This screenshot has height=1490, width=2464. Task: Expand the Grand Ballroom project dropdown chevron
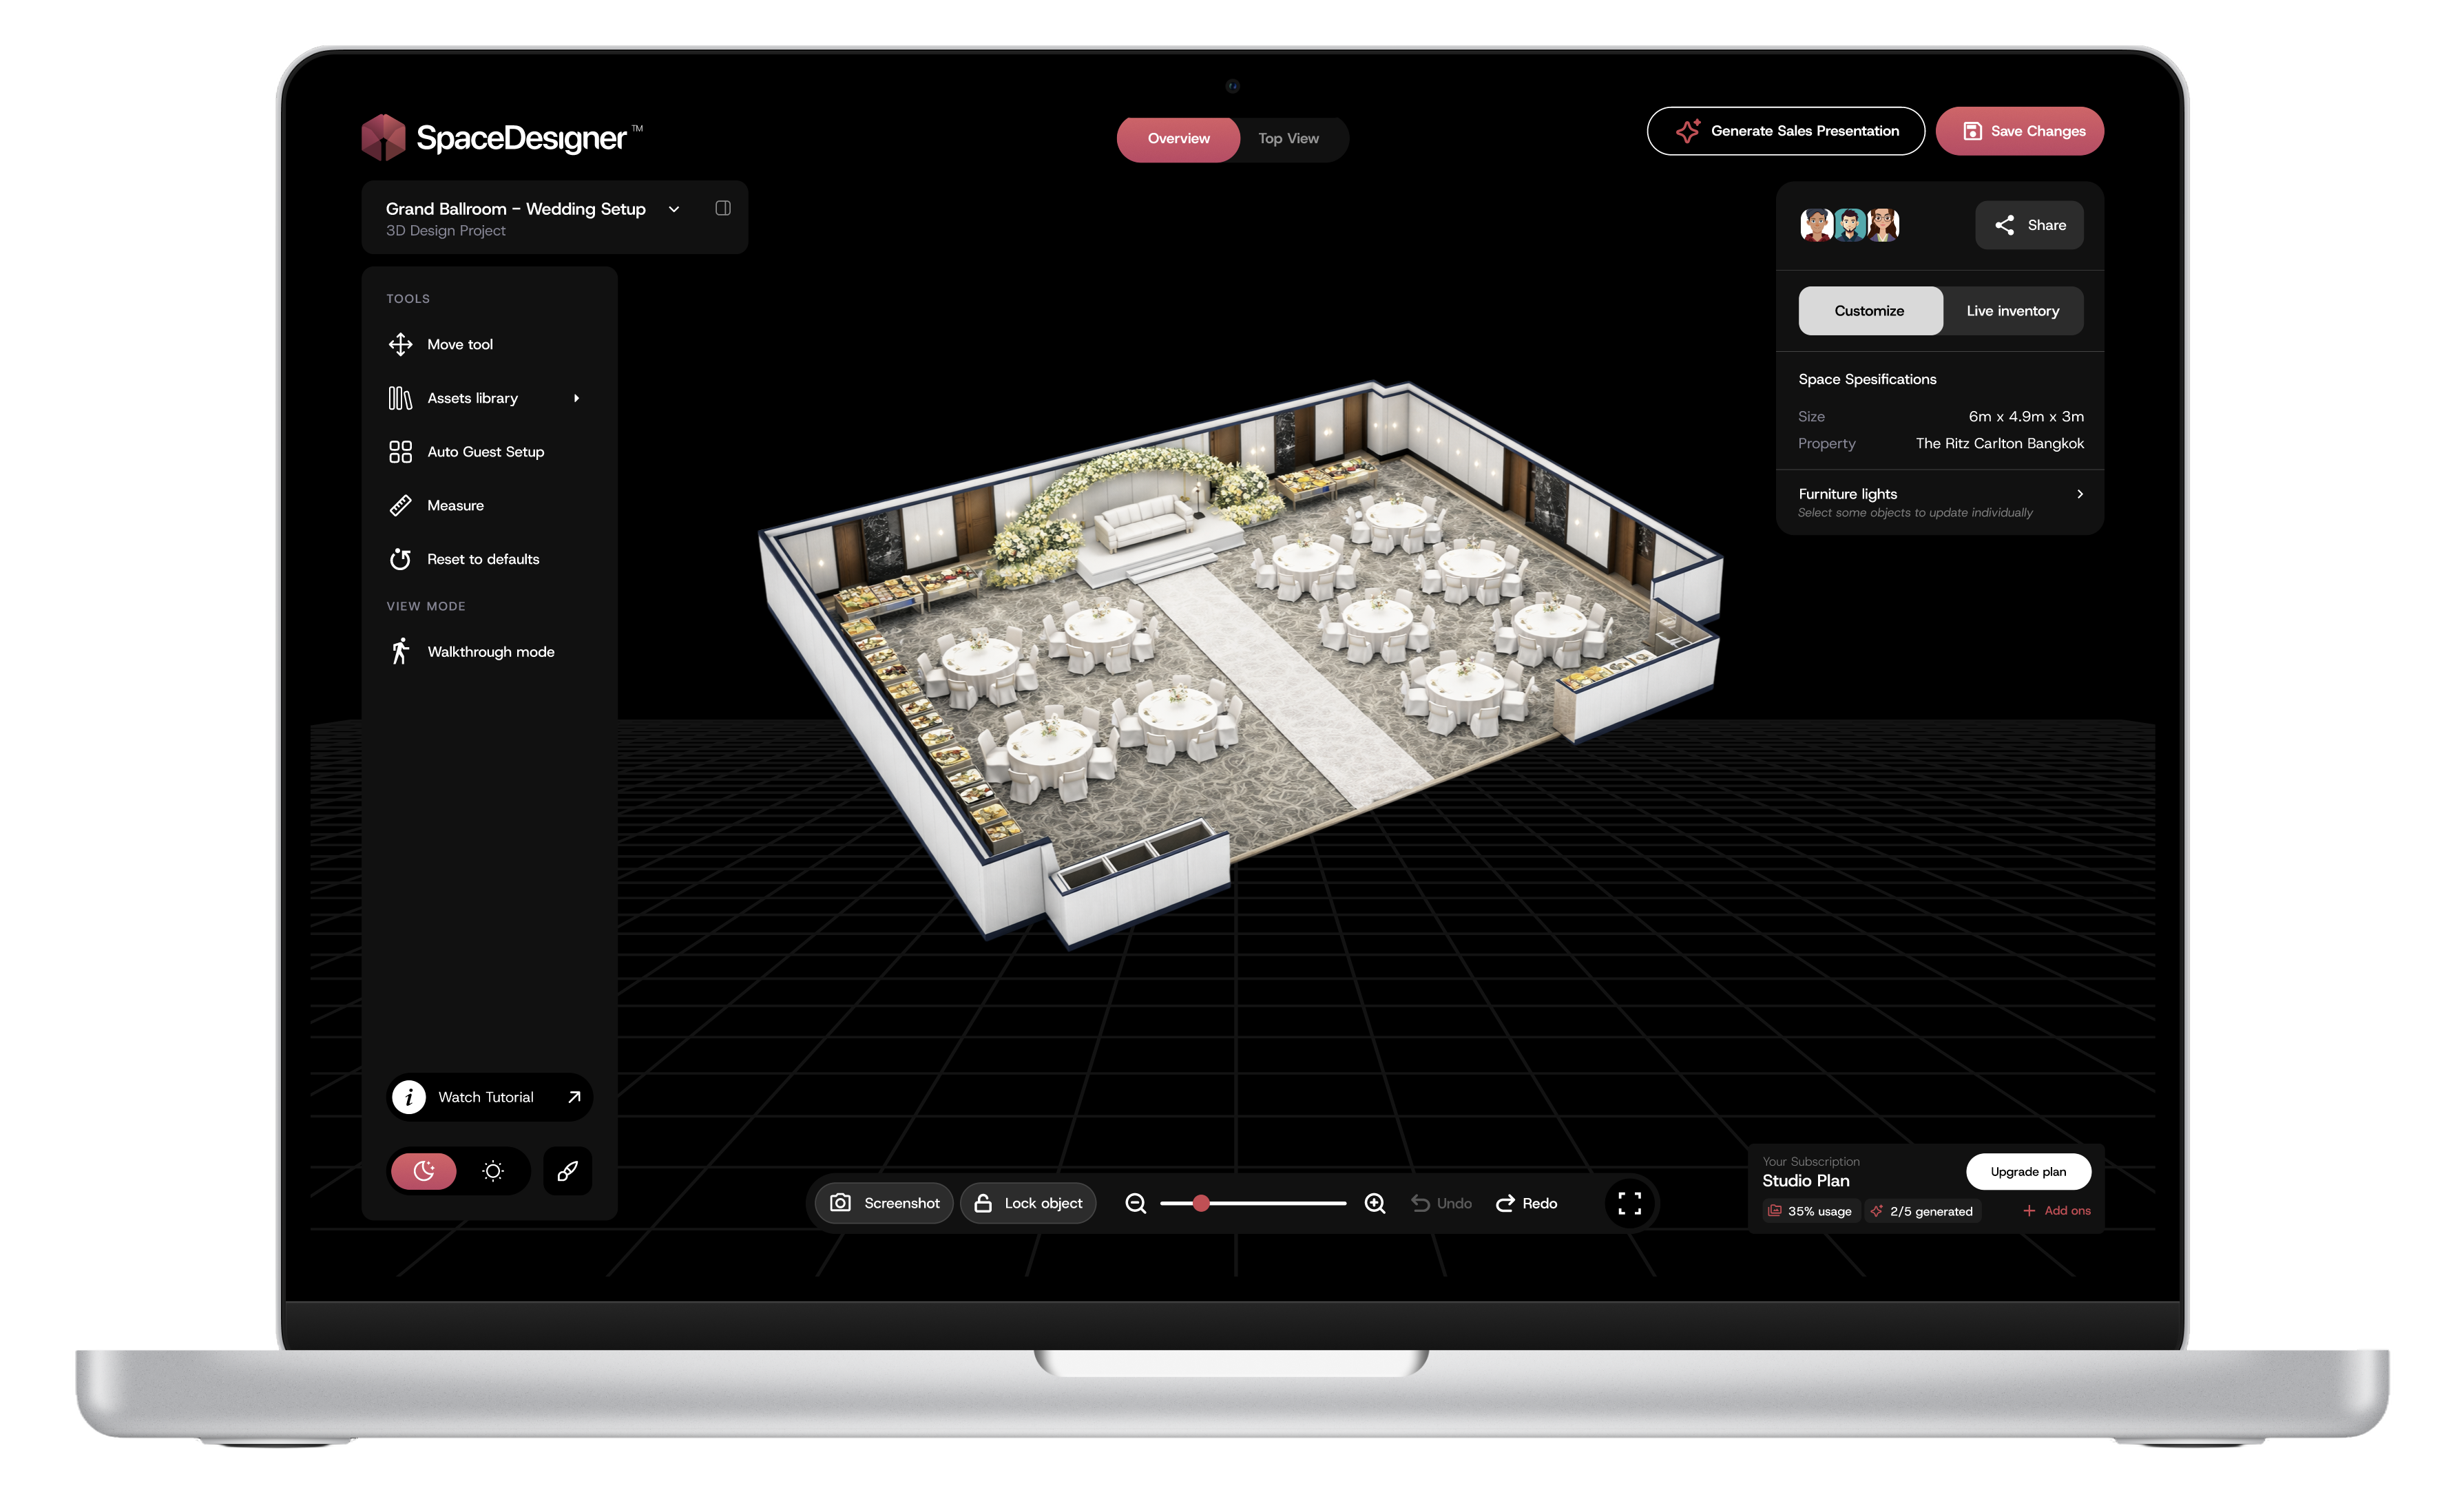pos(674,209)
